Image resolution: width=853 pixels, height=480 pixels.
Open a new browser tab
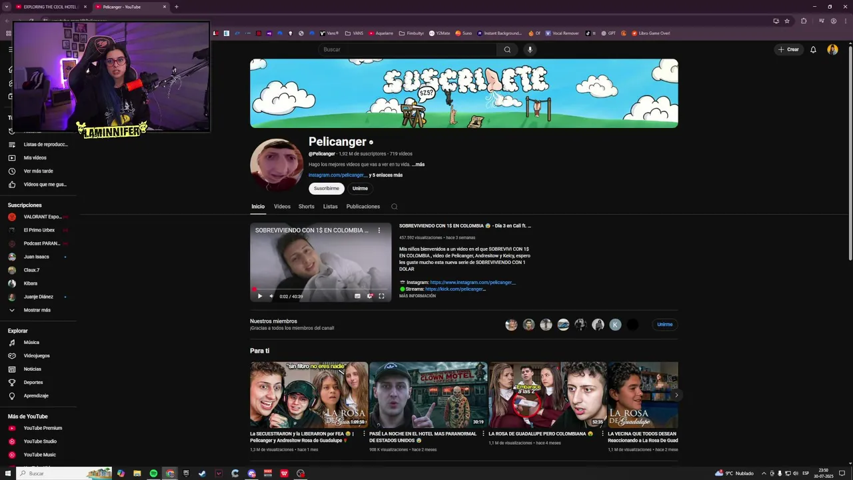pos(177,7)
